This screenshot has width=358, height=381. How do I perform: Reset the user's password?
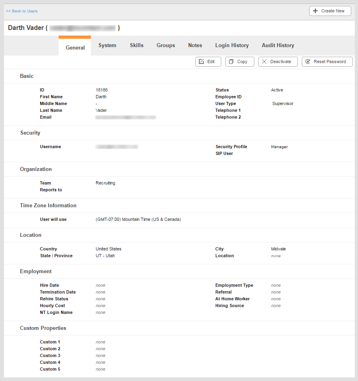pos(327,62)
